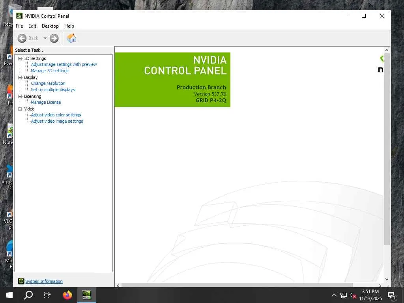The image size is (404, 303).
Task: Open Set up multiple displays
Action: click(53, 90)
